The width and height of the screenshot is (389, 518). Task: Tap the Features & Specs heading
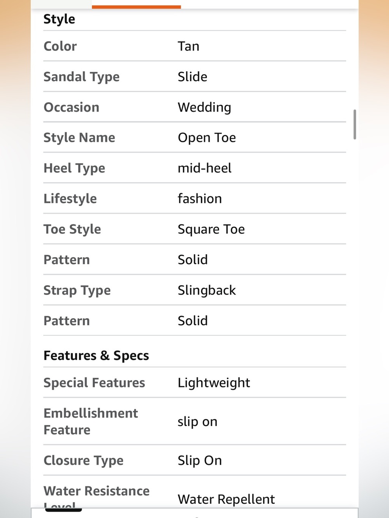click(x=96, y=356)
